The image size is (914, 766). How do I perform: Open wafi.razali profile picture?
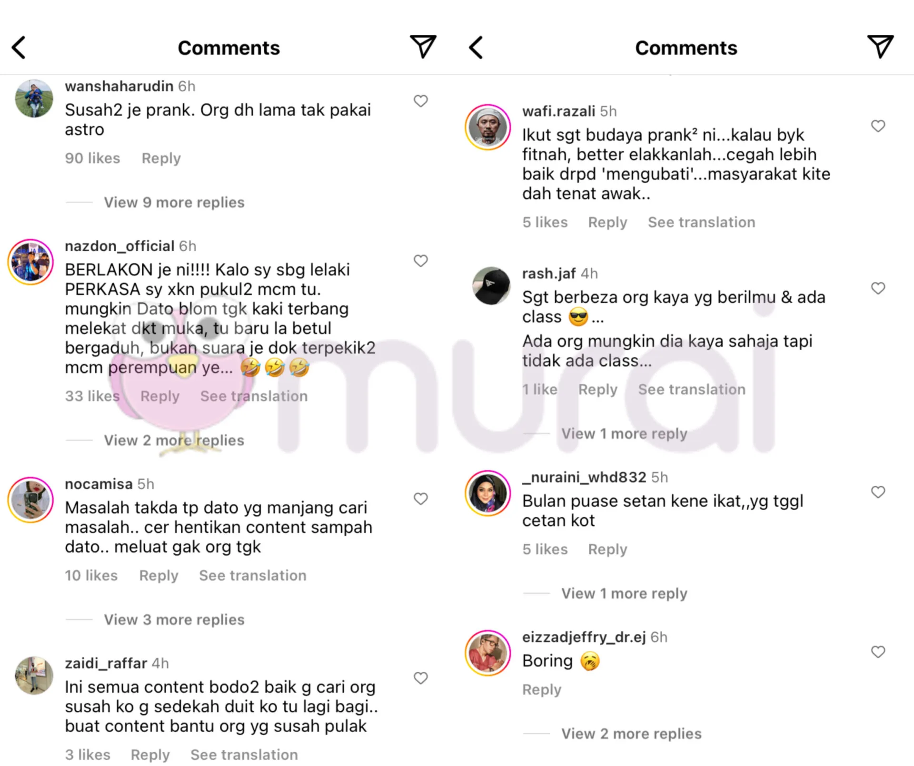click(487, 127)
